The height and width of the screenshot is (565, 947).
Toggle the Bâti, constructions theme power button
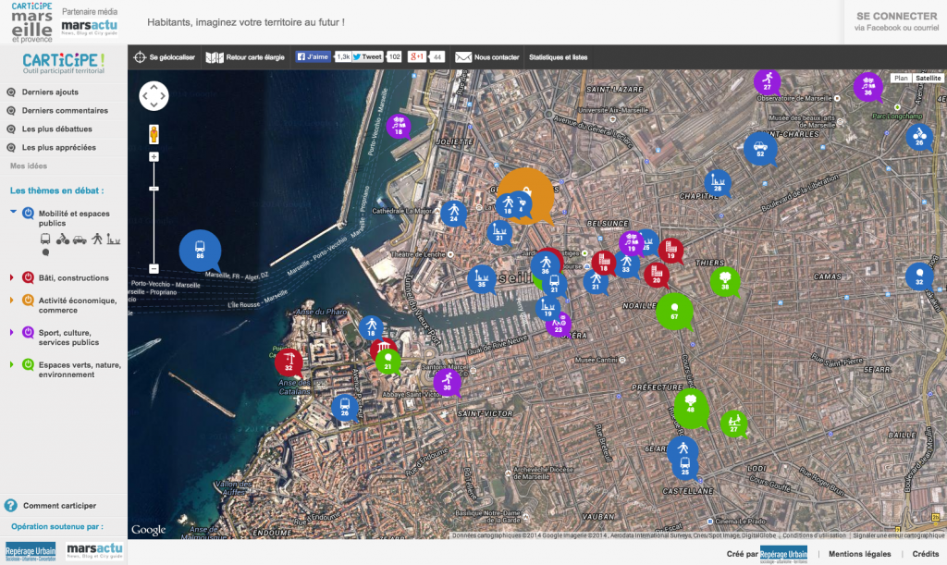[x=28, y=277]
